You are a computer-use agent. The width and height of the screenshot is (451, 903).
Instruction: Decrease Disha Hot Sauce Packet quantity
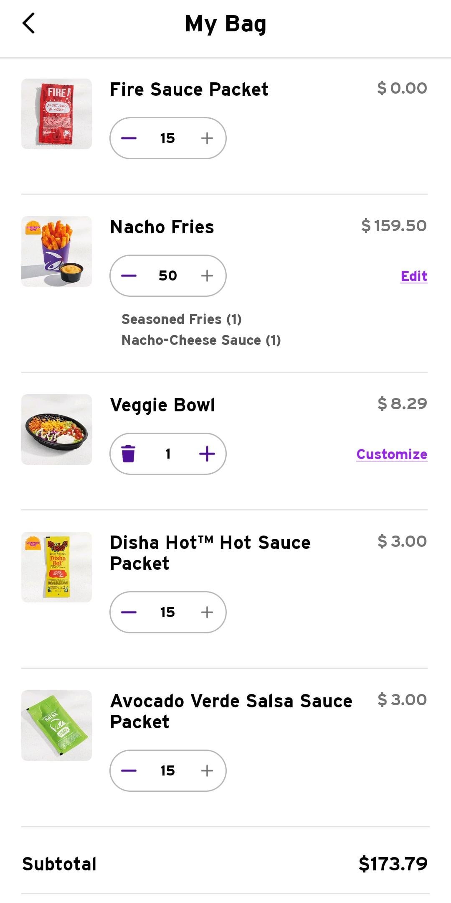click(x=129, y=612)
